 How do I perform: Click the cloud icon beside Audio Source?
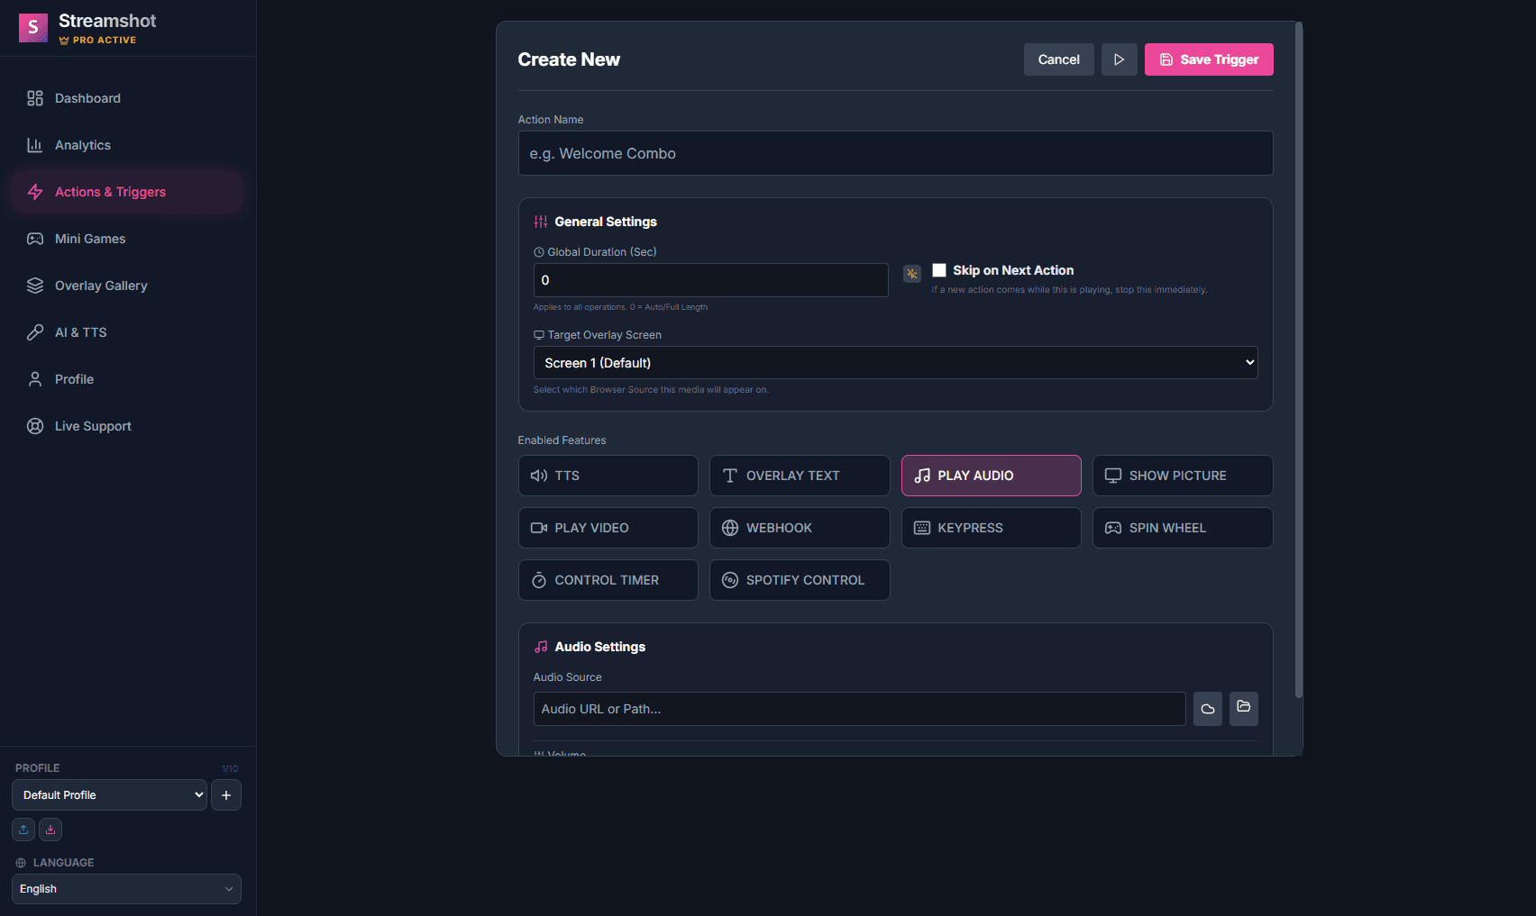coord(1207,709)
